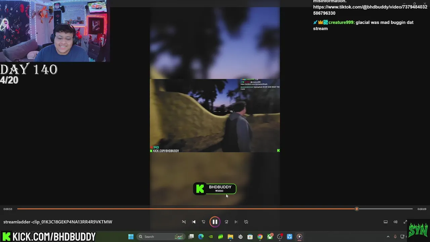Click the Kick logo in the BHDBUDDY badge
430x242 pixels.
click(x=200, y=189)
